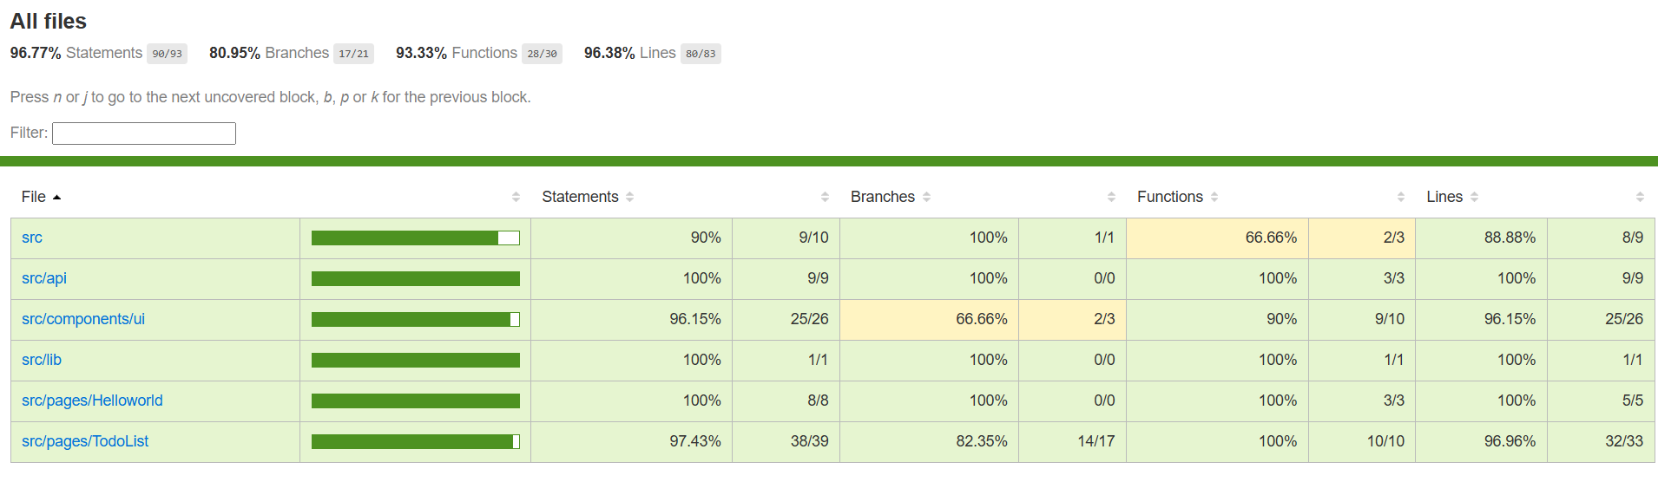Image resolution: width=1658 pixels, height=482 pixels.
Task: Click the Branches 17/21 summary badge
Action: 353,54
